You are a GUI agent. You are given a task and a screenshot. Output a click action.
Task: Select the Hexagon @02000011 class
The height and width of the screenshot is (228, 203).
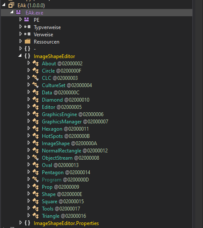click(x=65, y=129)
